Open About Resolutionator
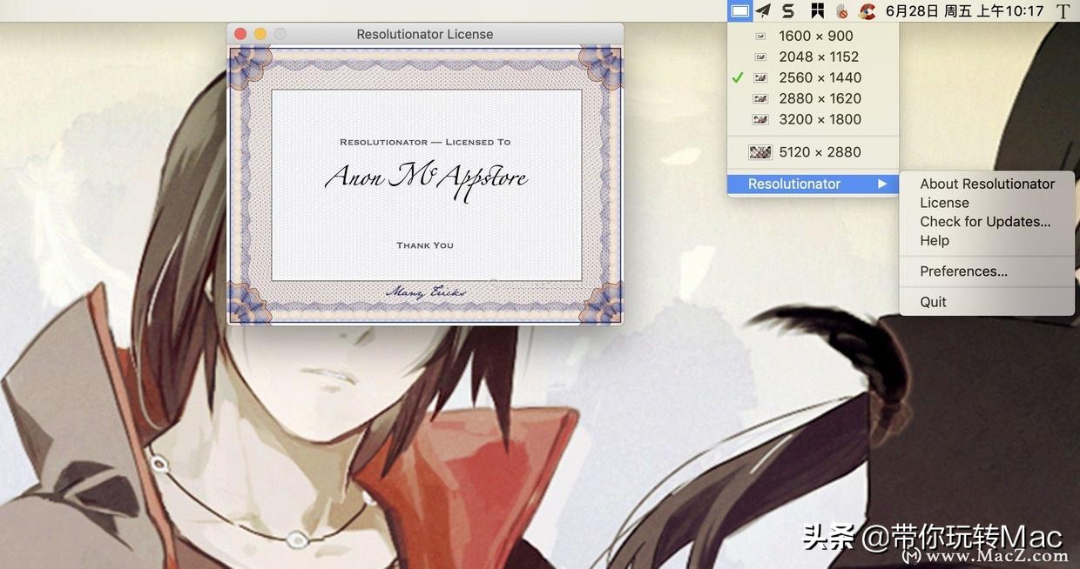The image size is (1080, 569). coord(987,184)
